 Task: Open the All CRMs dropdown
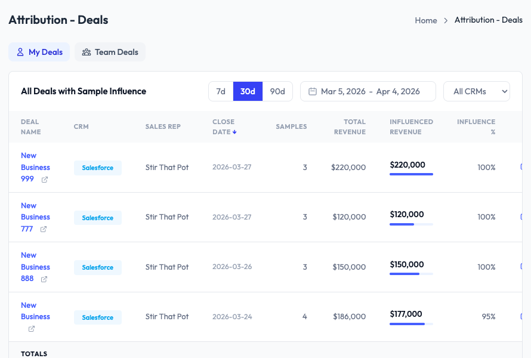tap(476, 91)
